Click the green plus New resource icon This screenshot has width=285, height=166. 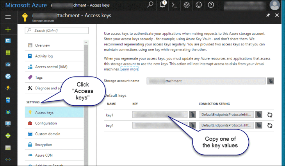pos(8,29)
